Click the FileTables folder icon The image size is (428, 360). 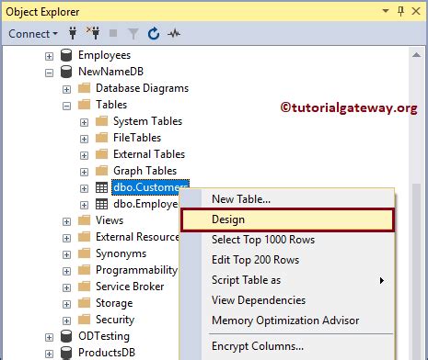click(101, 138)
